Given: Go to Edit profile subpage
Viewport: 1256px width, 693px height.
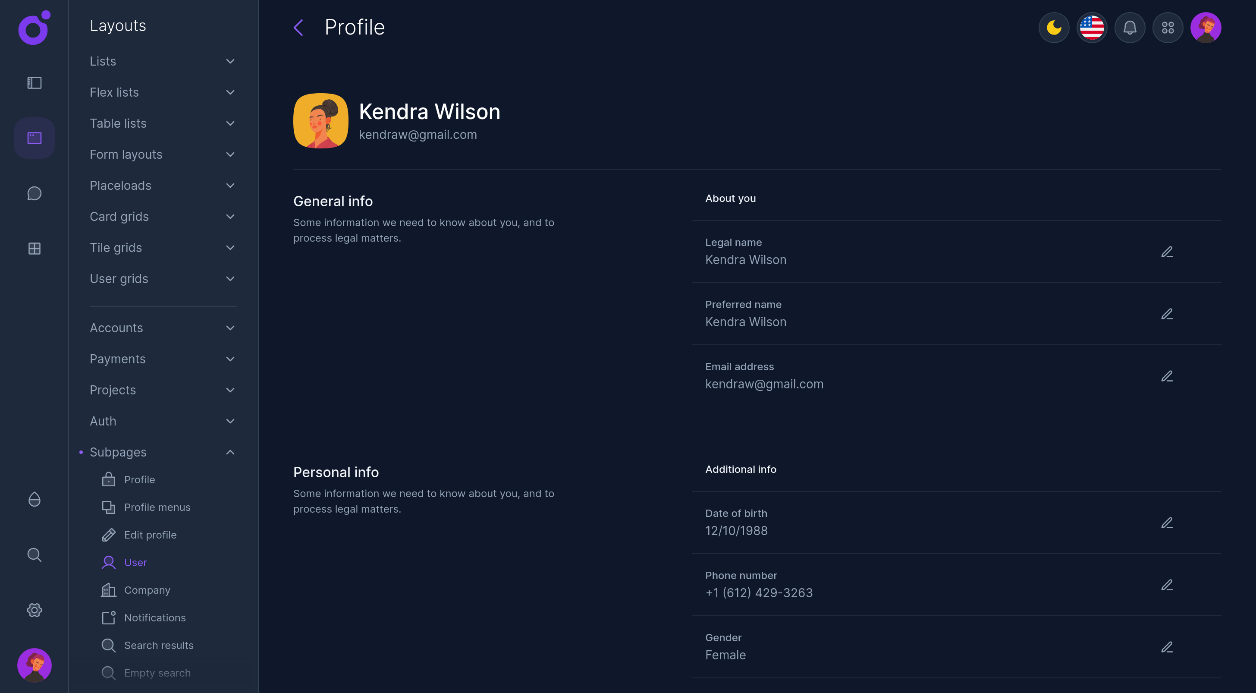Looking at the screenshot, I should coord(150,535).
